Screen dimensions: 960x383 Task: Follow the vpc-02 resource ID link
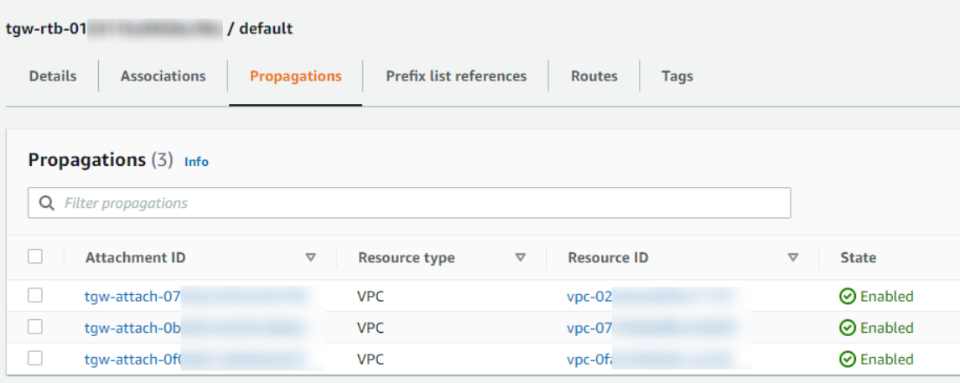[590, 296]
